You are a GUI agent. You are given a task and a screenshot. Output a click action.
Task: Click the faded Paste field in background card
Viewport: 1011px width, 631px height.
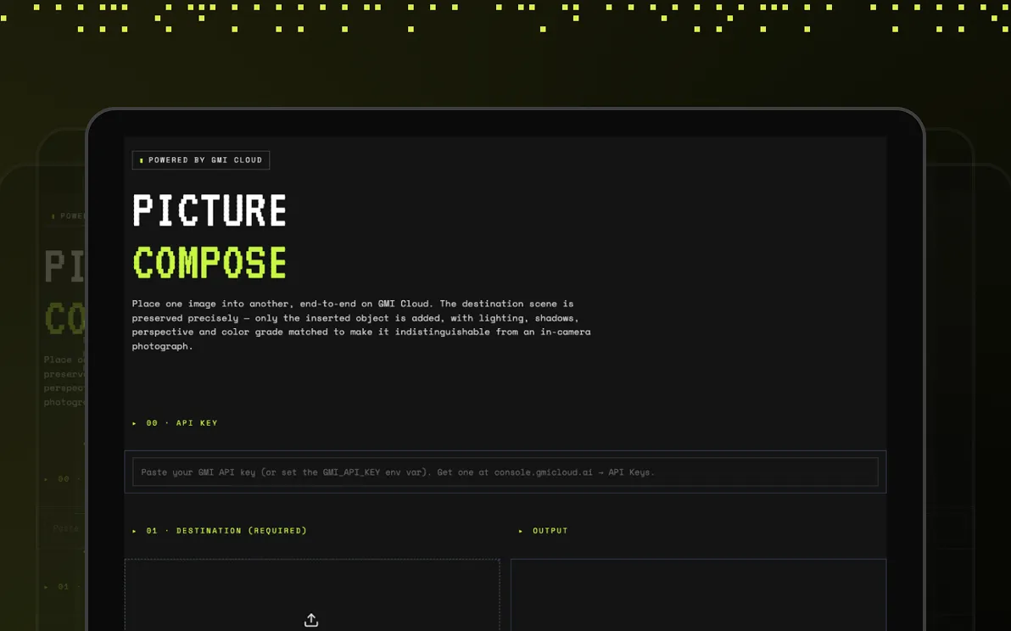[x=62, y=528]
